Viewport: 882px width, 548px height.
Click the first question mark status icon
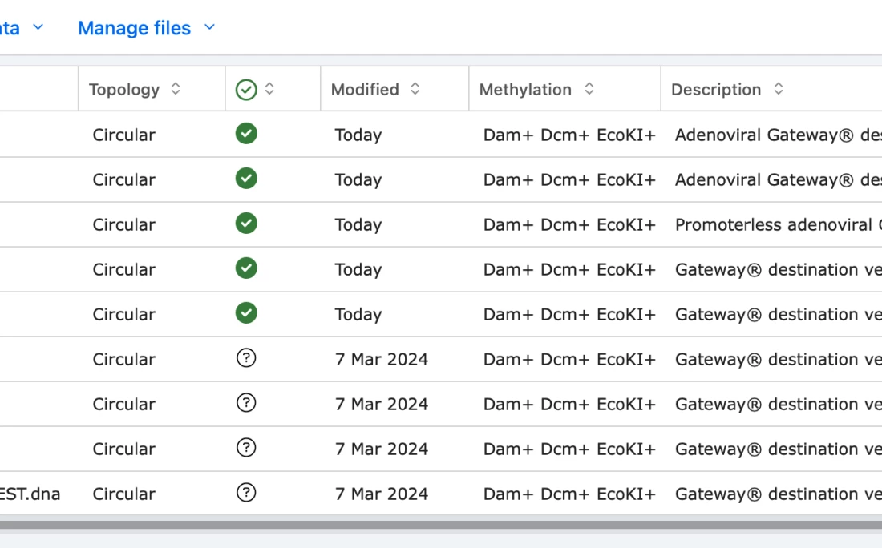click(246, 358)
